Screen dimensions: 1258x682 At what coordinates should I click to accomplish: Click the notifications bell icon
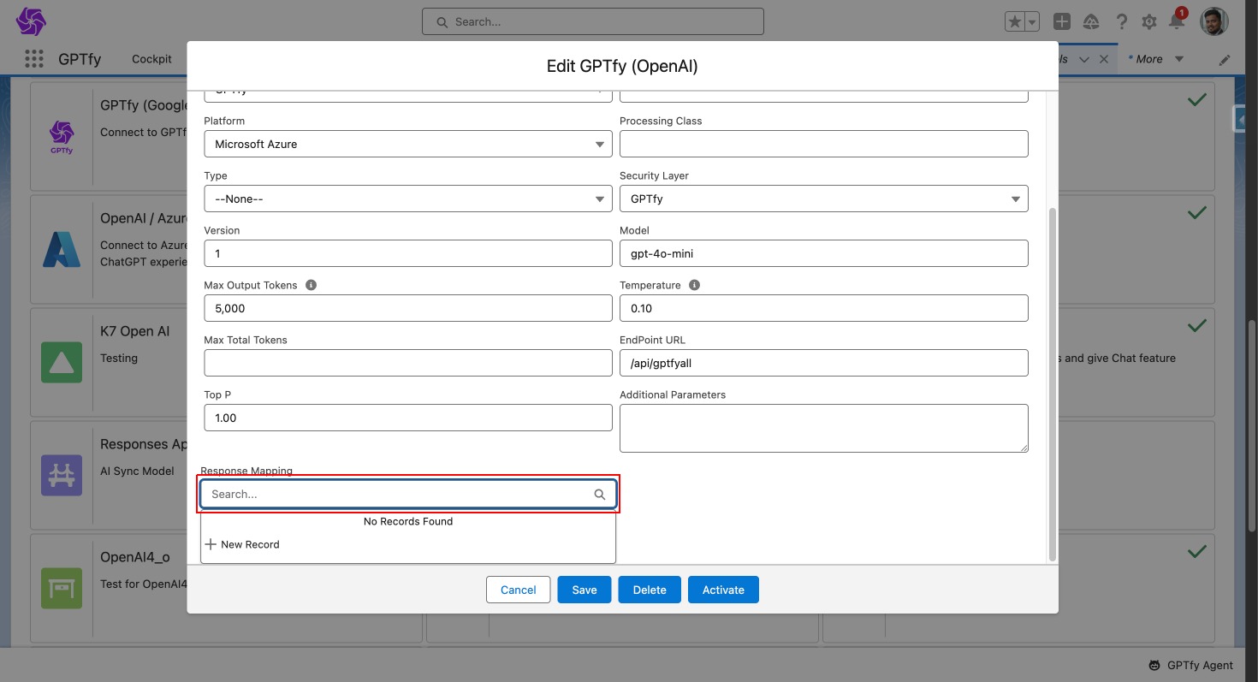click(x=1177, y=22)
